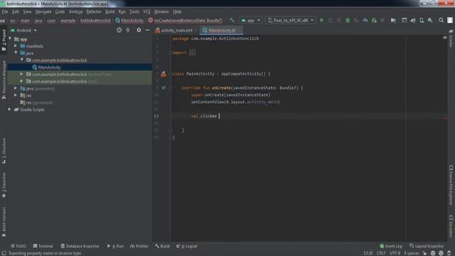The width and height of the screenshot is (455, 256).
Task: Click Attach Debugger to Android Process icon
Action: pyautogui.click(x=374, y=21)
